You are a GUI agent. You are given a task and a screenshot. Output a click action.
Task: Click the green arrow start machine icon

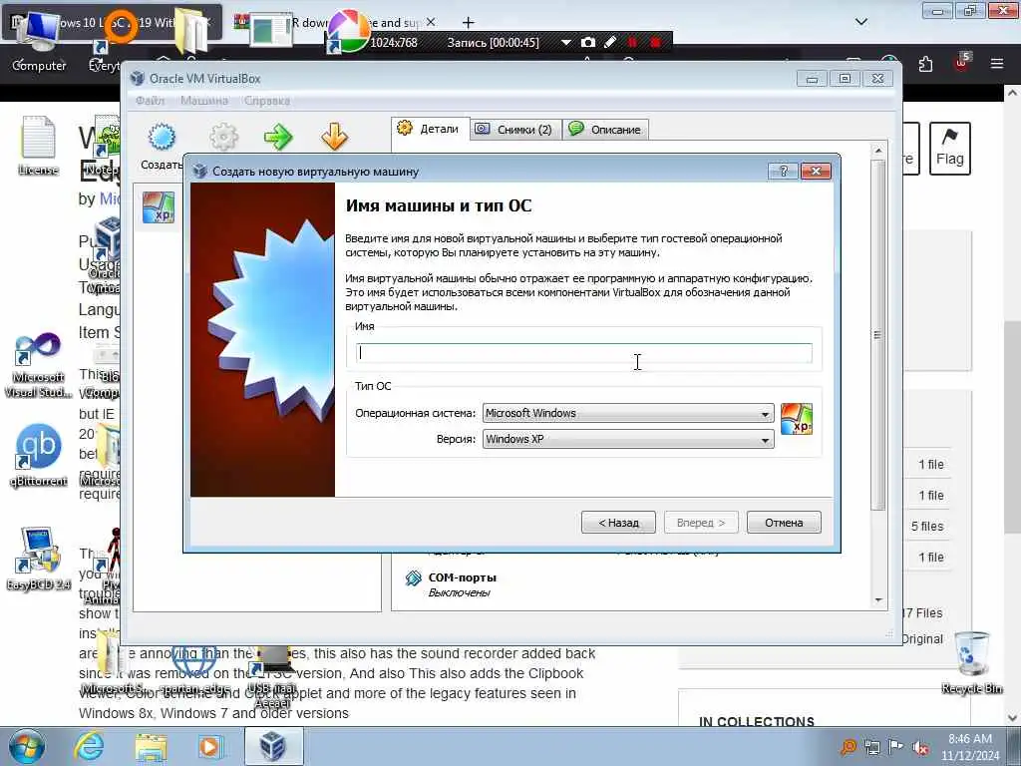(279, 137)
